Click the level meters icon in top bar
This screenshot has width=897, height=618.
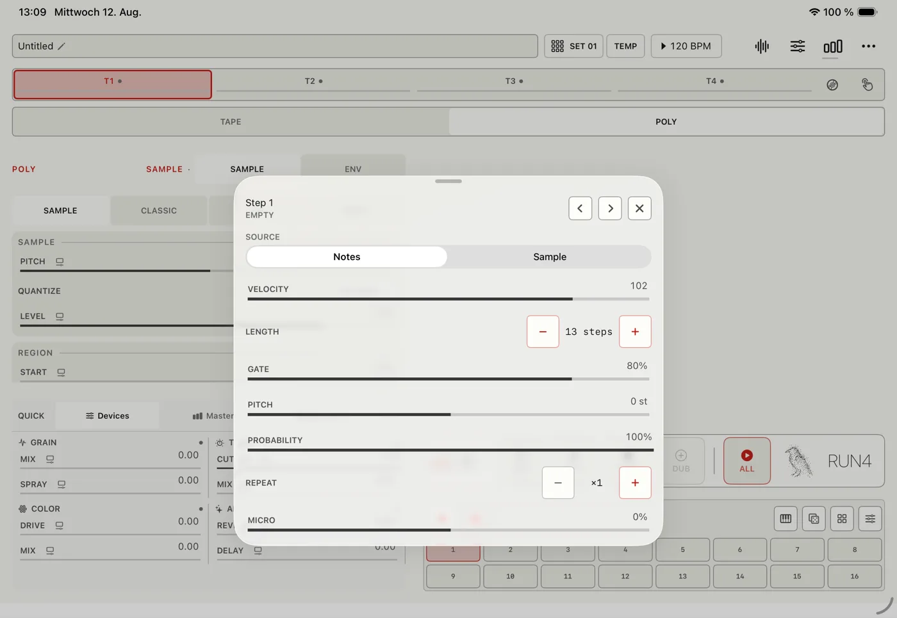(x=833, y=46)
